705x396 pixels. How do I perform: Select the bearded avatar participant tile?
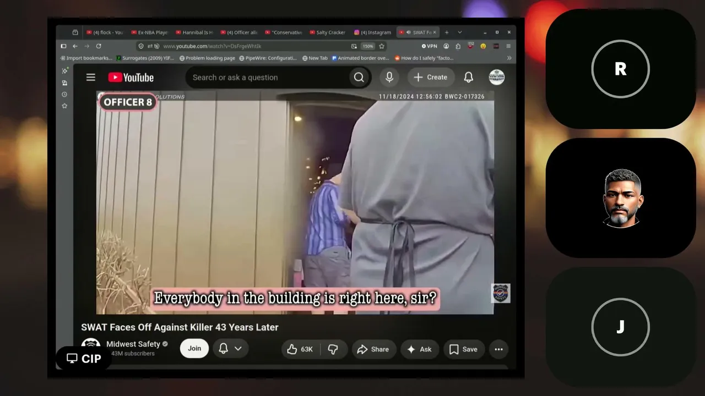tap(621, 198)
